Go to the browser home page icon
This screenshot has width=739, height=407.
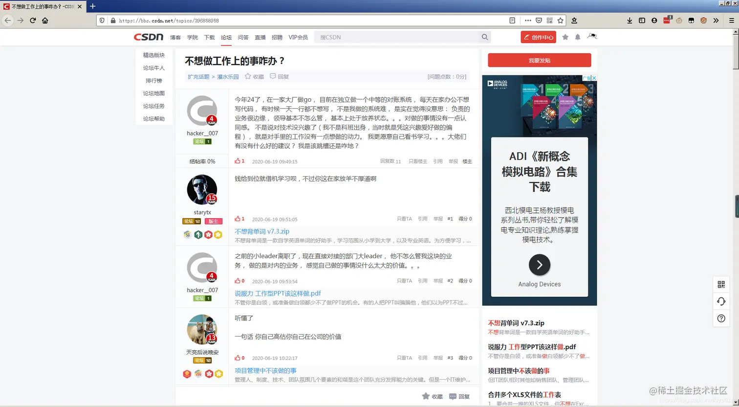click(45, 21)
